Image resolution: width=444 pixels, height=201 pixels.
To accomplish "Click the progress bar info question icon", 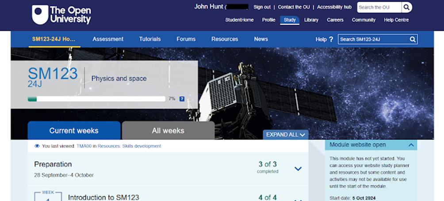I will tap(182, 99).
